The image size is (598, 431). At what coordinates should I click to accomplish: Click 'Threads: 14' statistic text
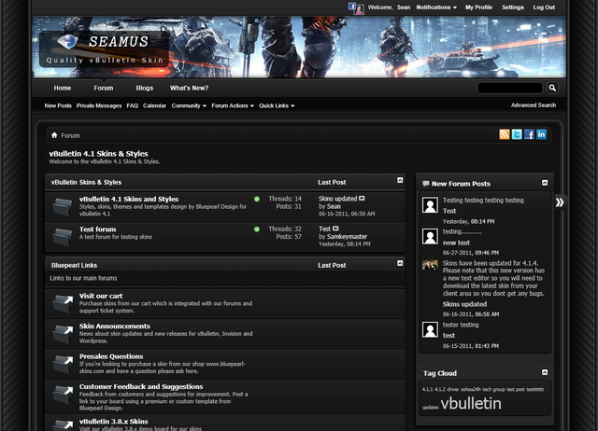point(284,199)
